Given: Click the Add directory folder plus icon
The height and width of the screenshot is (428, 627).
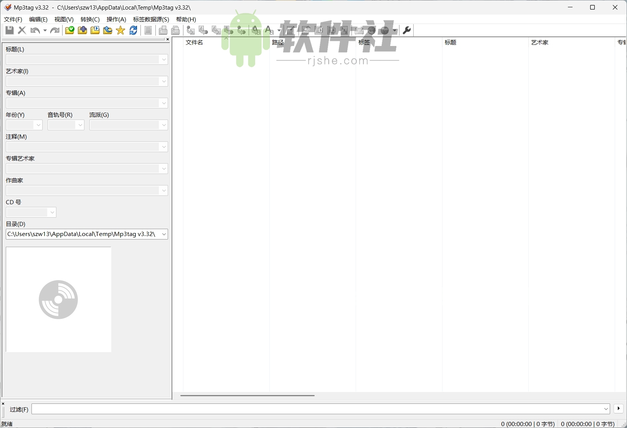Looking at the screenshot, I should (82, 30).
